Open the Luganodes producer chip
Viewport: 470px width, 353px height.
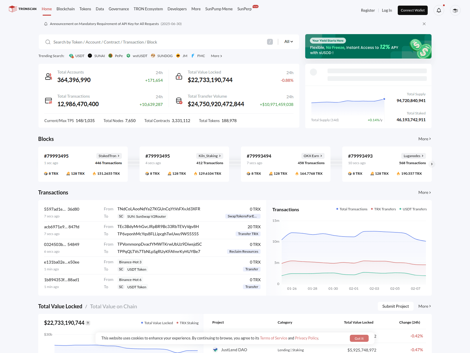pos(414,156)
